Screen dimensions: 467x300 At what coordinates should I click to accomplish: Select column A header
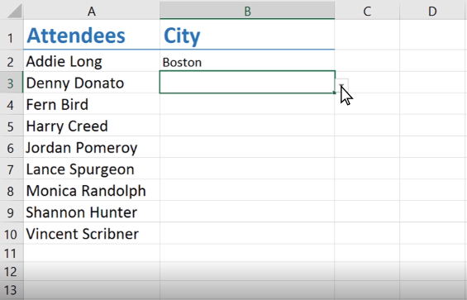[92, 12]
